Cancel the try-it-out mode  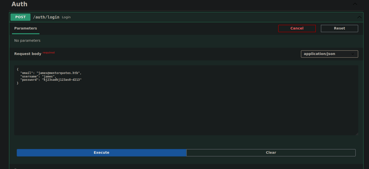point(297,28)
